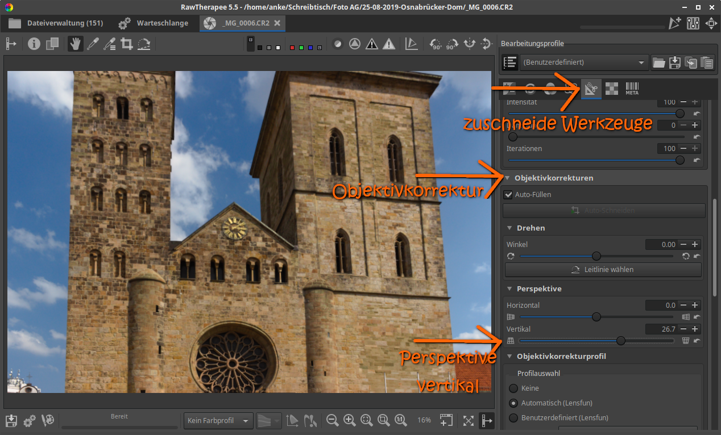The image size is (721, 435).
Task: Click the Leitlinie wählen button
Action: coord(603,270)
